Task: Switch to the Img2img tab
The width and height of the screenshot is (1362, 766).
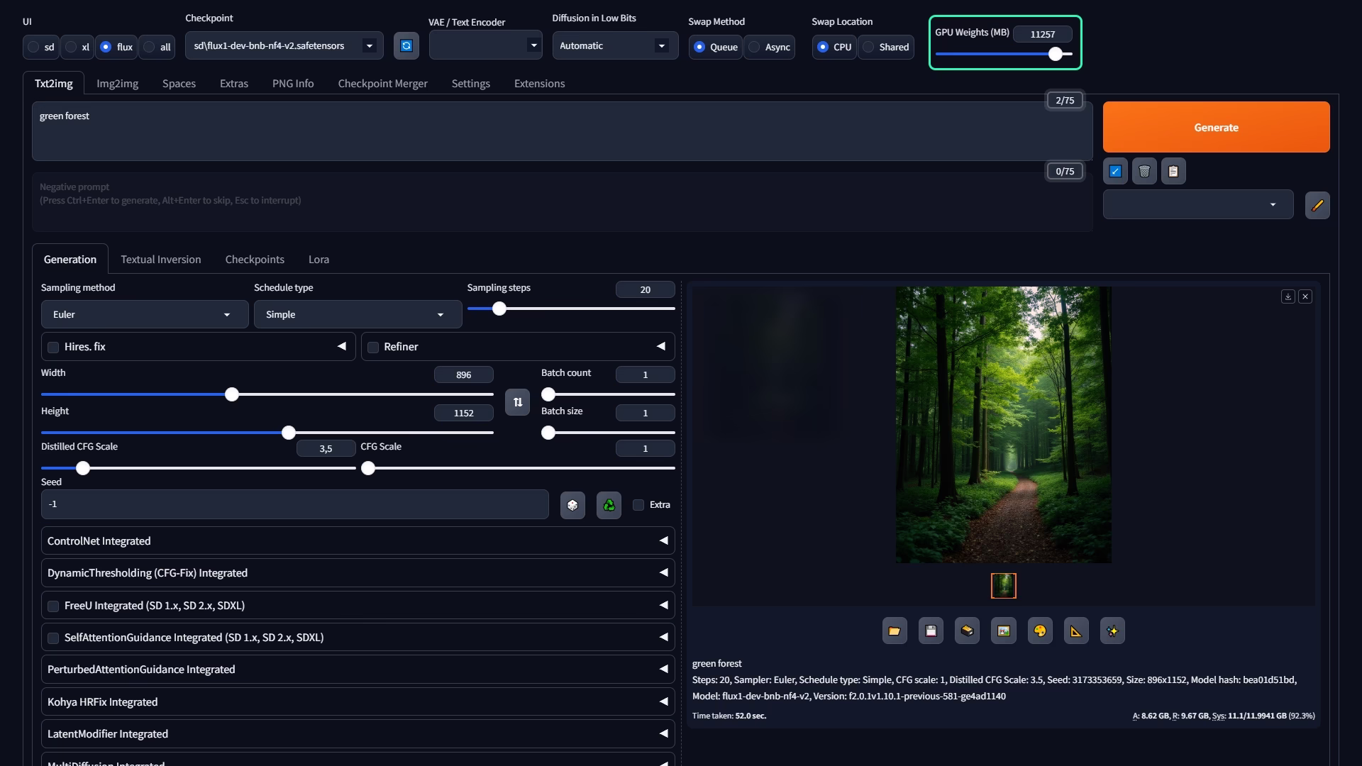Action: [117, 83]
